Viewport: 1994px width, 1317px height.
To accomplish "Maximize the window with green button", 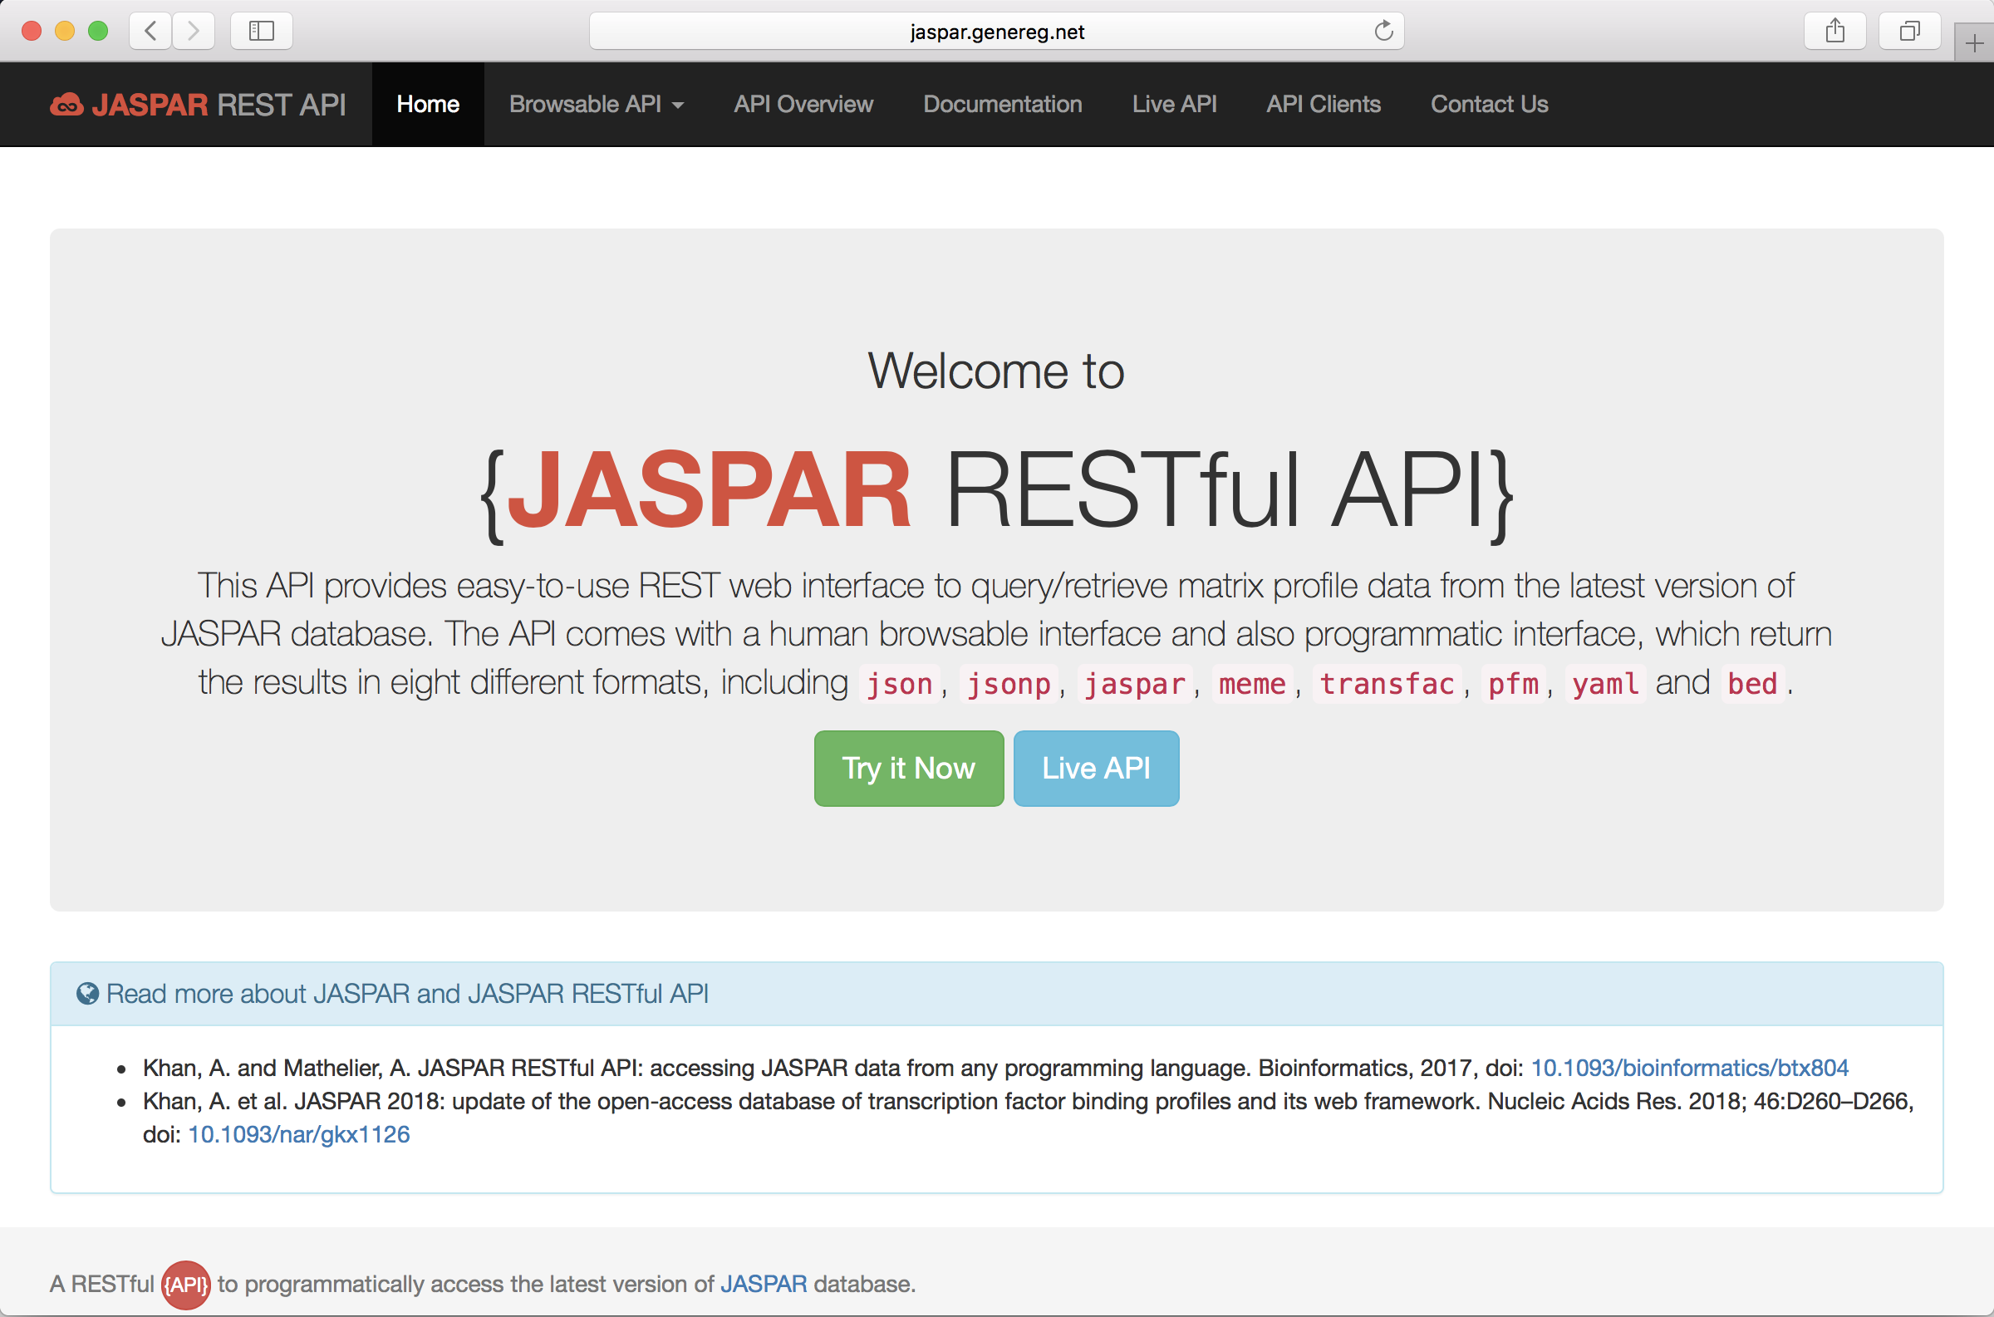I will pos(98,31).
